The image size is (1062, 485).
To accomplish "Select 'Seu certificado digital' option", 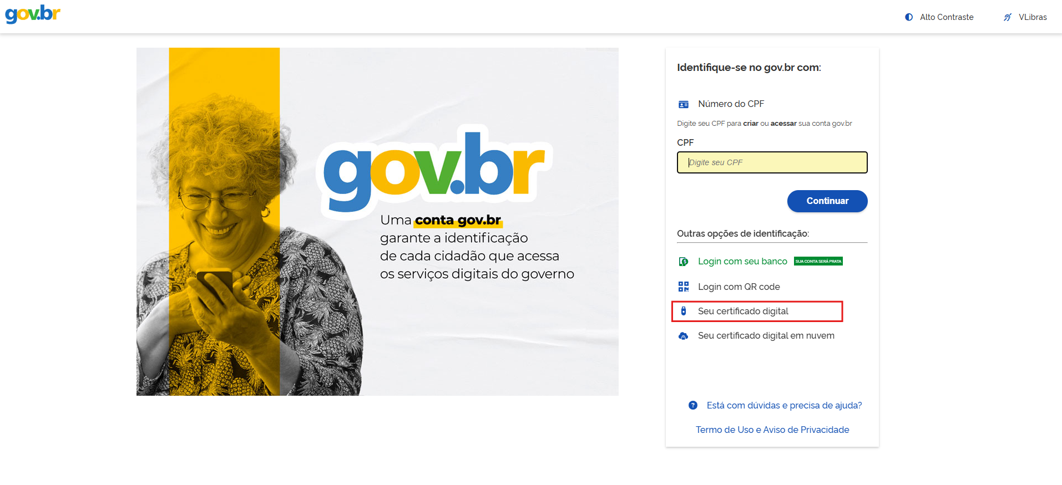I will tap(743, 311).
